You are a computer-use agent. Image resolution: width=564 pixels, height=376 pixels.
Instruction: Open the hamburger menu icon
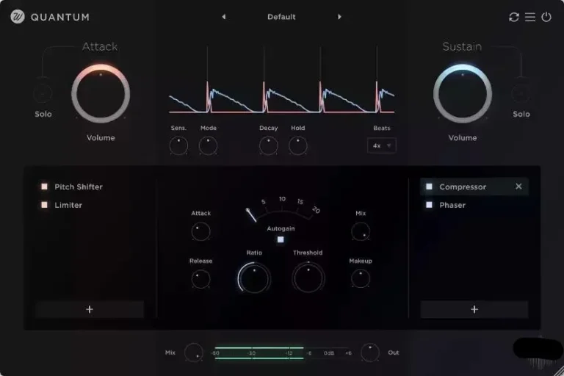(529, 17)
